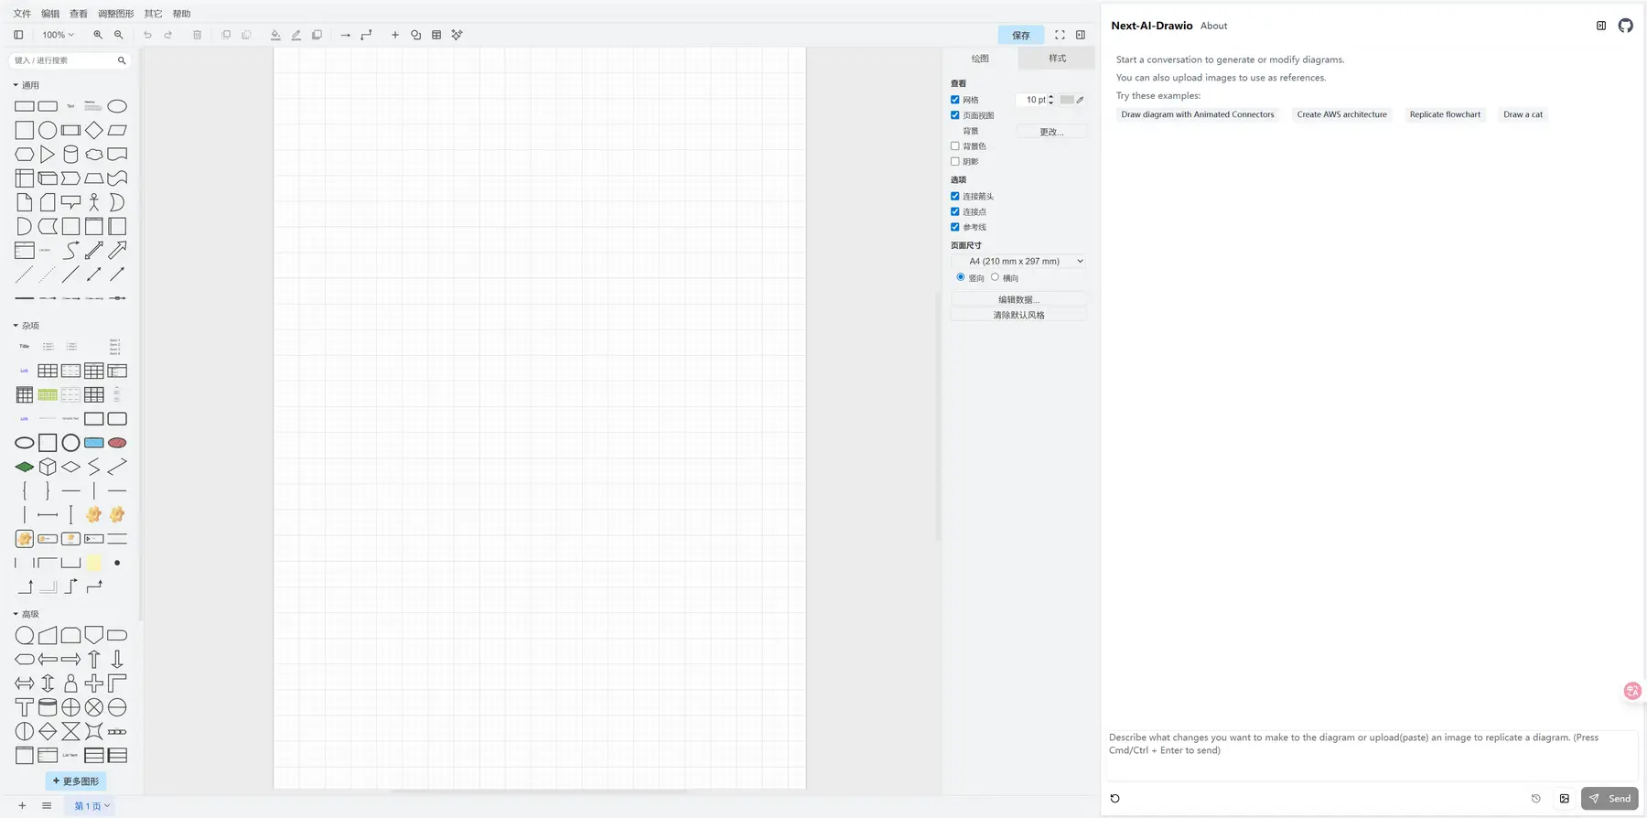
Task: Switch to the 样式 tab
Action: click(x=1057, y=59)
